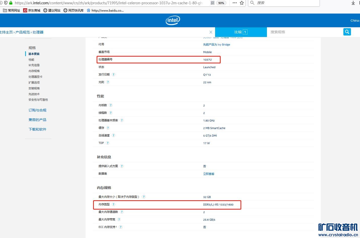This screenshot has height=238, width=360.
Task: Open the 先前产品为 Ivy Bridge link
Action: pos(217,45)
